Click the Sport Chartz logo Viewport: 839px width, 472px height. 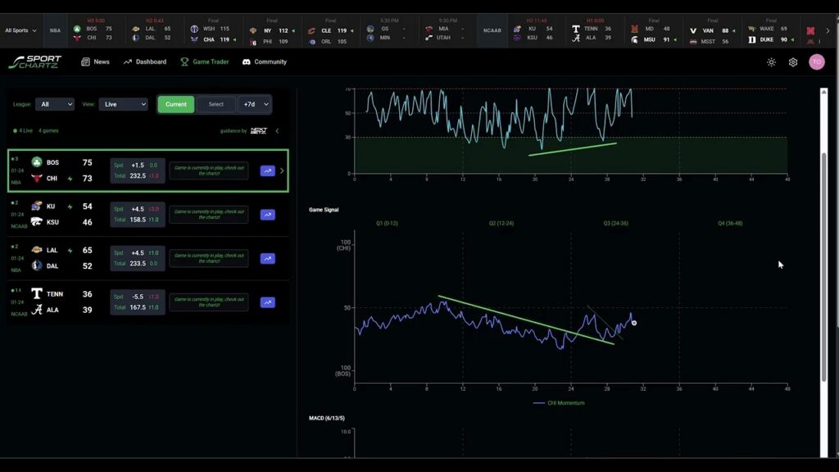(x=35, y=62)
